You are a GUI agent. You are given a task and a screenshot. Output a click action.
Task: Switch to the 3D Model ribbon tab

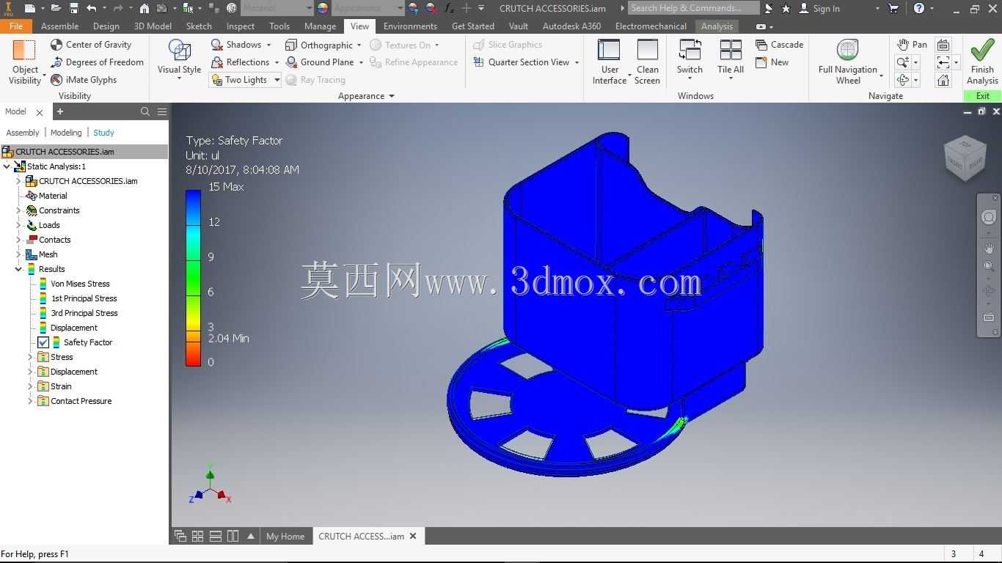(153, 26)
